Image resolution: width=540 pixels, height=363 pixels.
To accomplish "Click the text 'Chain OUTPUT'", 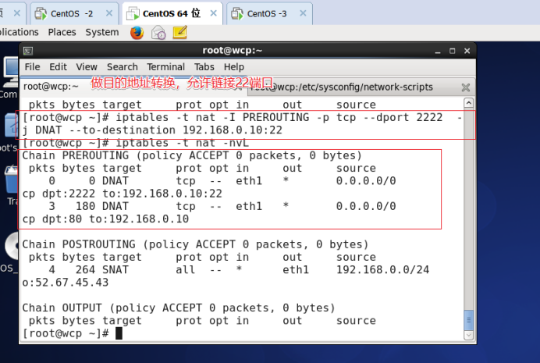I will [x=62, y=308].
